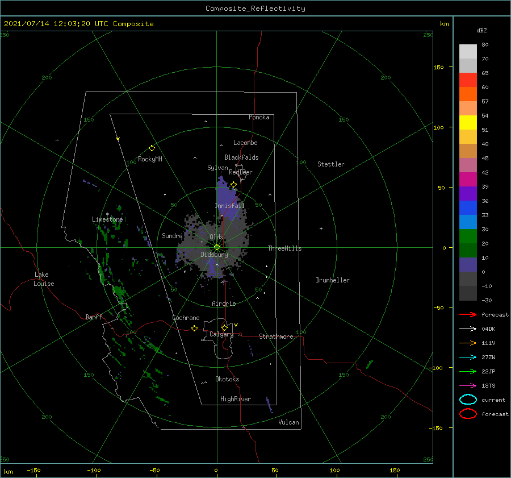Click the ThreeHills label
Screen dimensions: 511x478
(x=285, y=248)
